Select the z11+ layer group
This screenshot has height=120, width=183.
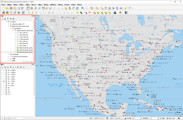(x=9, y=94)
